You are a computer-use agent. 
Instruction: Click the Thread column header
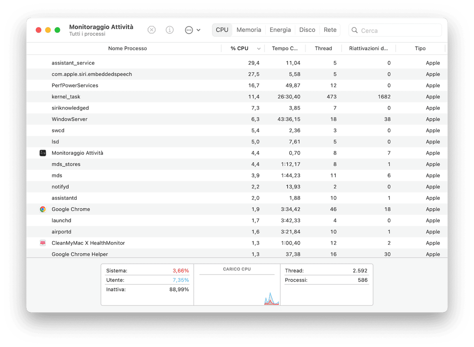[x=323, y=49]
